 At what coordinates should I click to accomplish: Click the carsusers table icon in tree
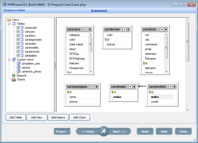point(22,56)
